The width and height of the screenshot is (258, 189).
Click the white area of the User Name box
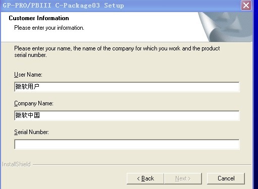[127, 87]
